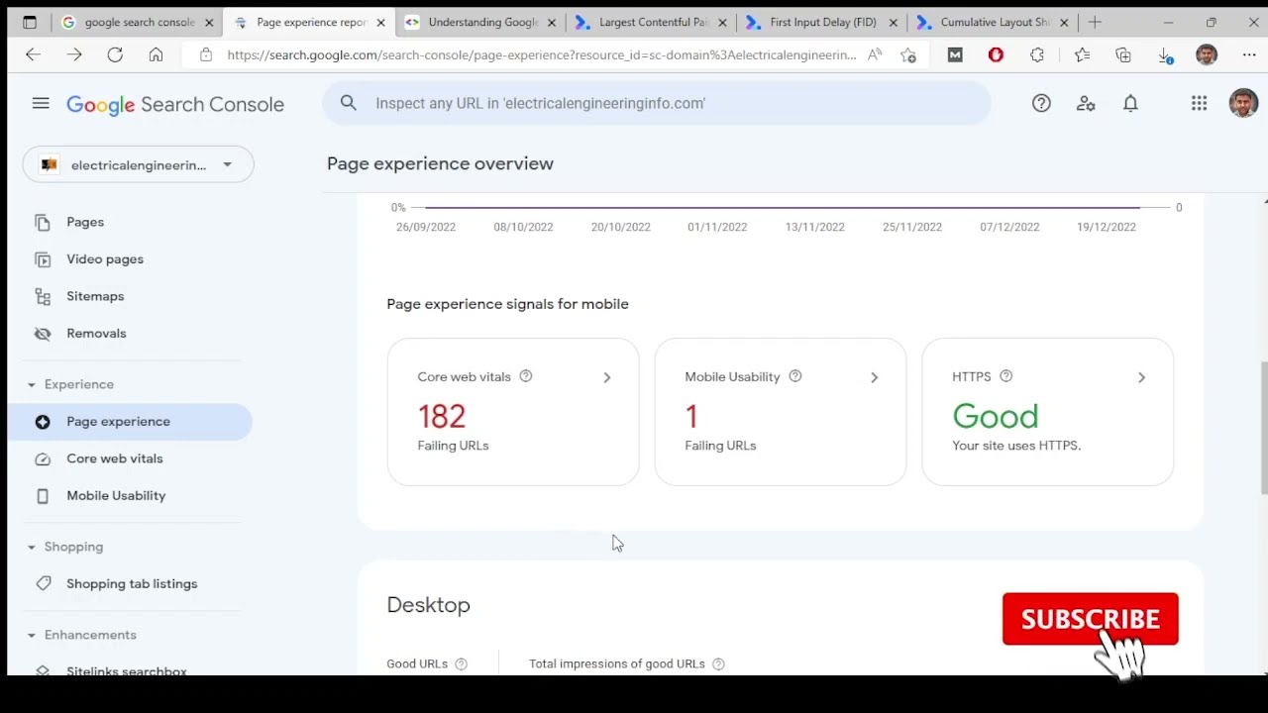The image size is (1268, 713).
Task: Click help icon beside Total impressions of good URLs
Action: (x=718, y=663)
